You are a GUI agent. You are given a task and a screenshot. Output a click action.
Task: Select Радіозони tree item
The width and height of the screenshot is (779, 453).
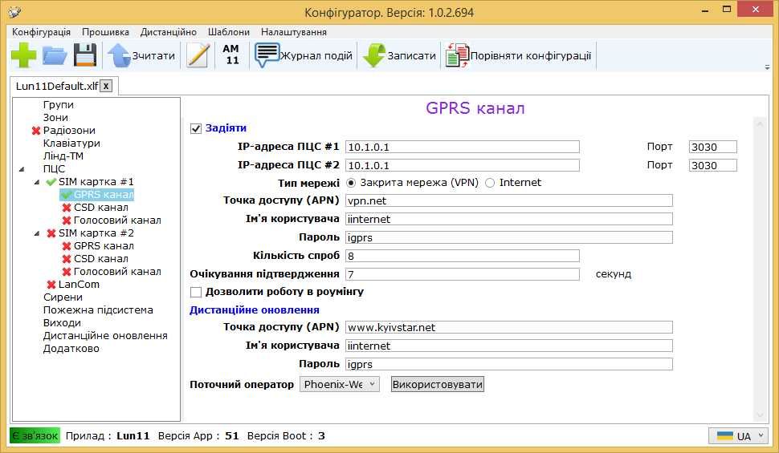click(69, 131)
